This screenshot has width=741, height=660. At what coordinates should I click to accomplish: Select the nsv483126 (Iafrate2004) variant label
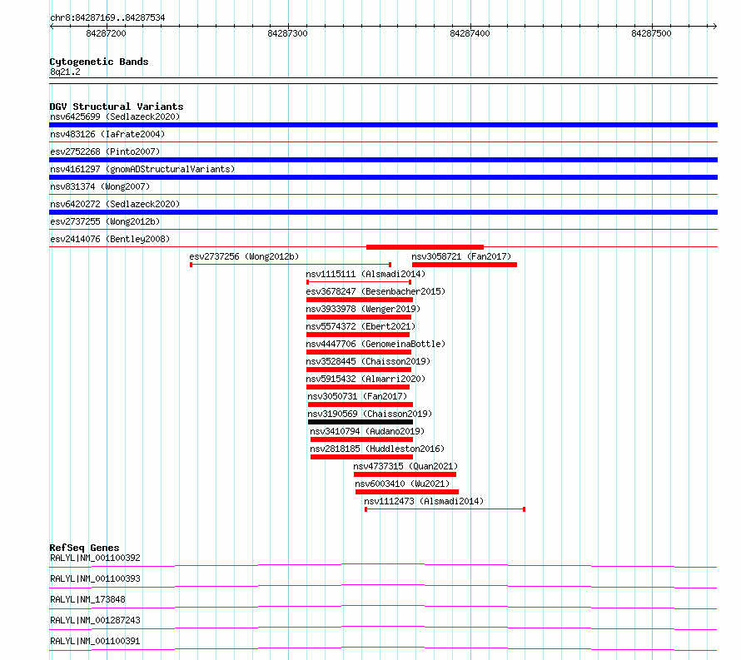107,134
